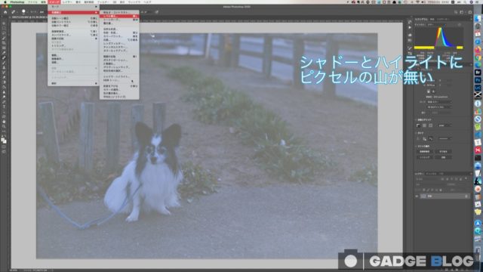
Task: Open Google Chrome from the Dock
Action: pos(478,57)
